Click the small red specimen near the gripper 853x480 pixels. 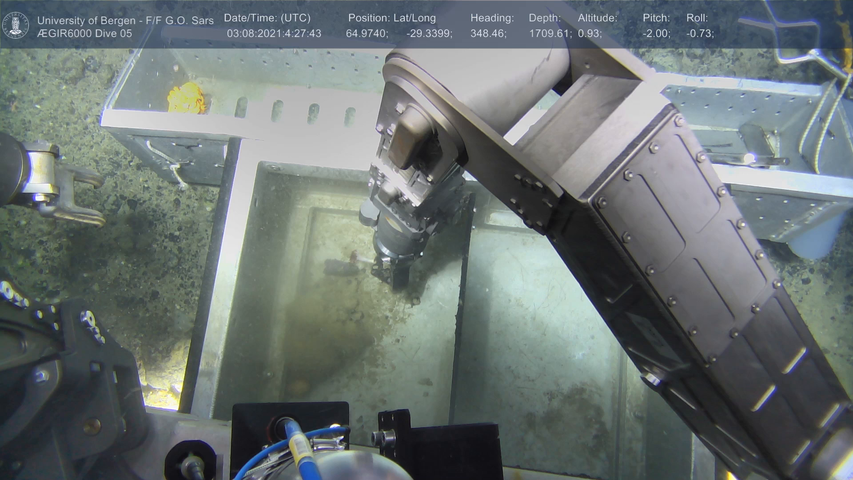354,255
